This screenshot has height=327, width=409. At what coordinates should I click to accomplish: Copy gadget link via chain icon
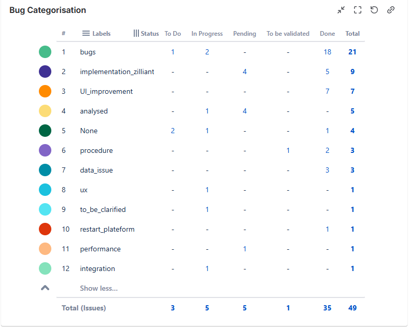tap(391, 10)
